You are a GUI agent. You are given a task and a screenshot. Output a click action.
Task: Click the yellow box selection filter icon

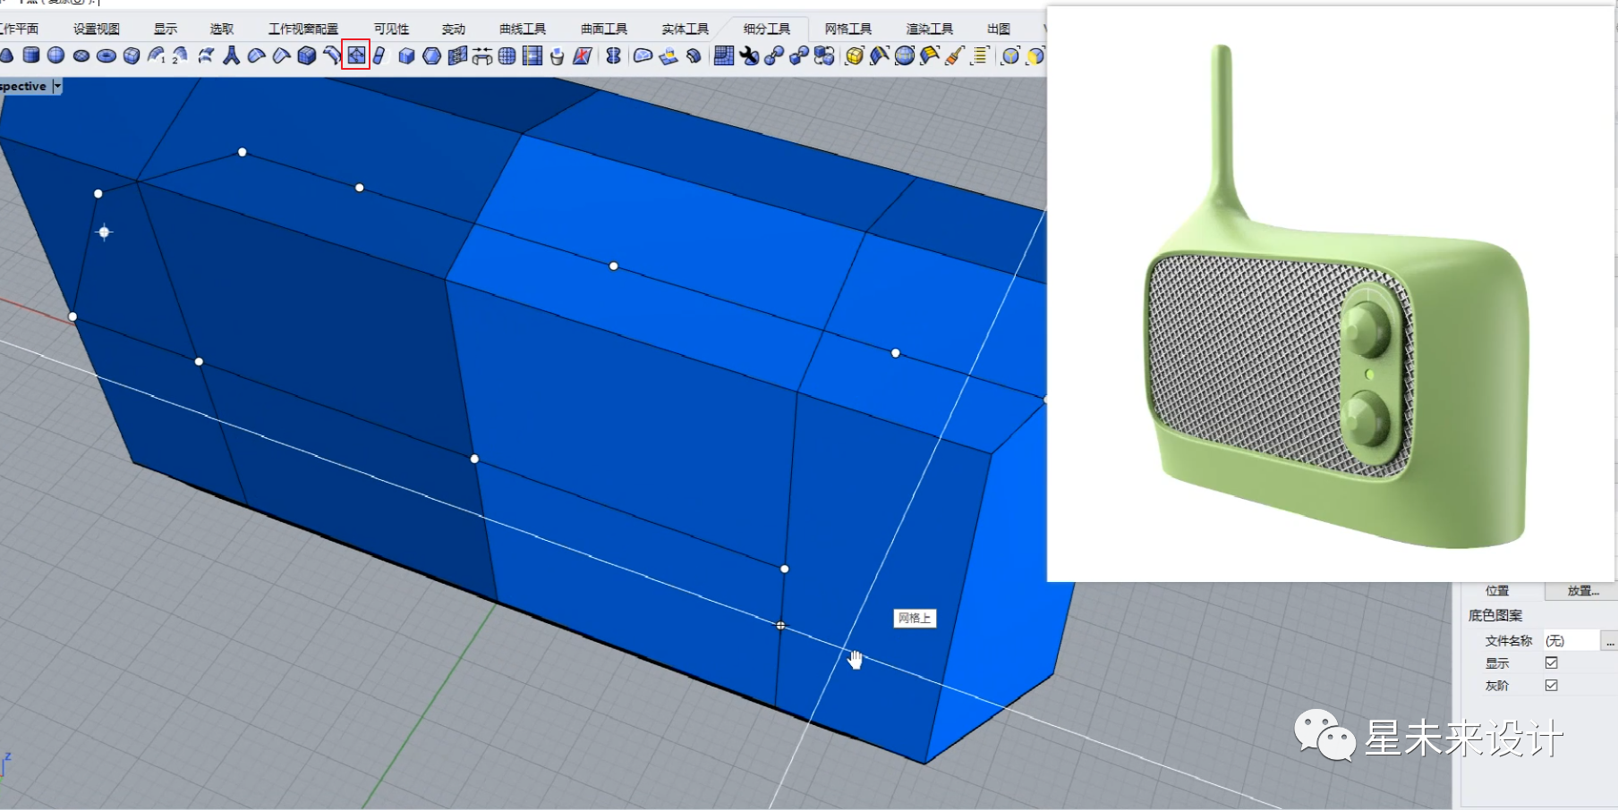click(x=854, y=55)
